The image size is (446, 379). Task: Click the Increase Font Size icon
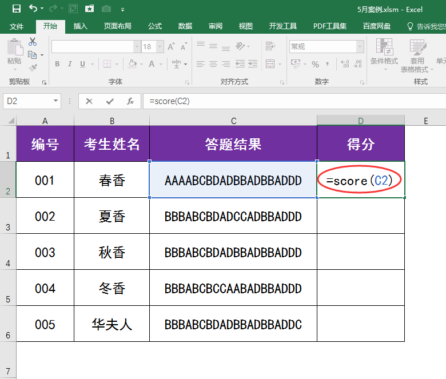171,46
